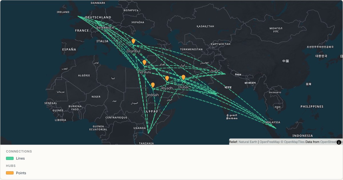Click the orange Points legend swatch
Viewport: 343px width, 180px height.
pos(10,173)
